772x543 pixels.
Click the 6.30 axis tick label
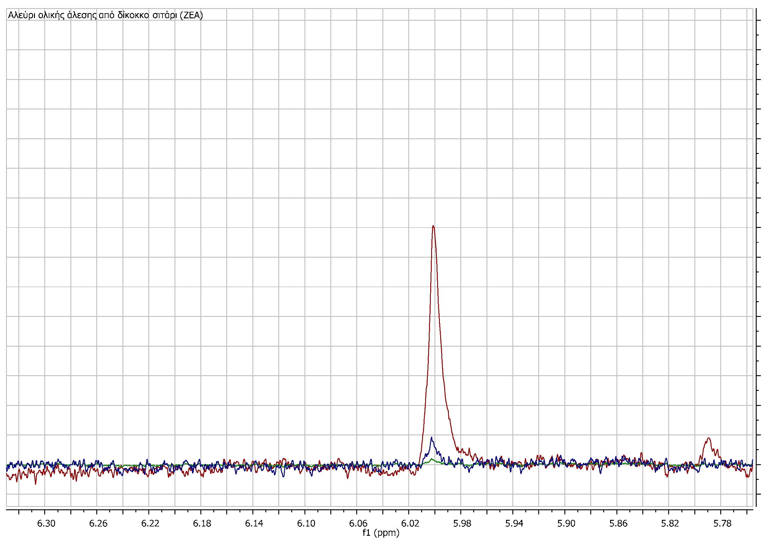(x=46, y=523)
